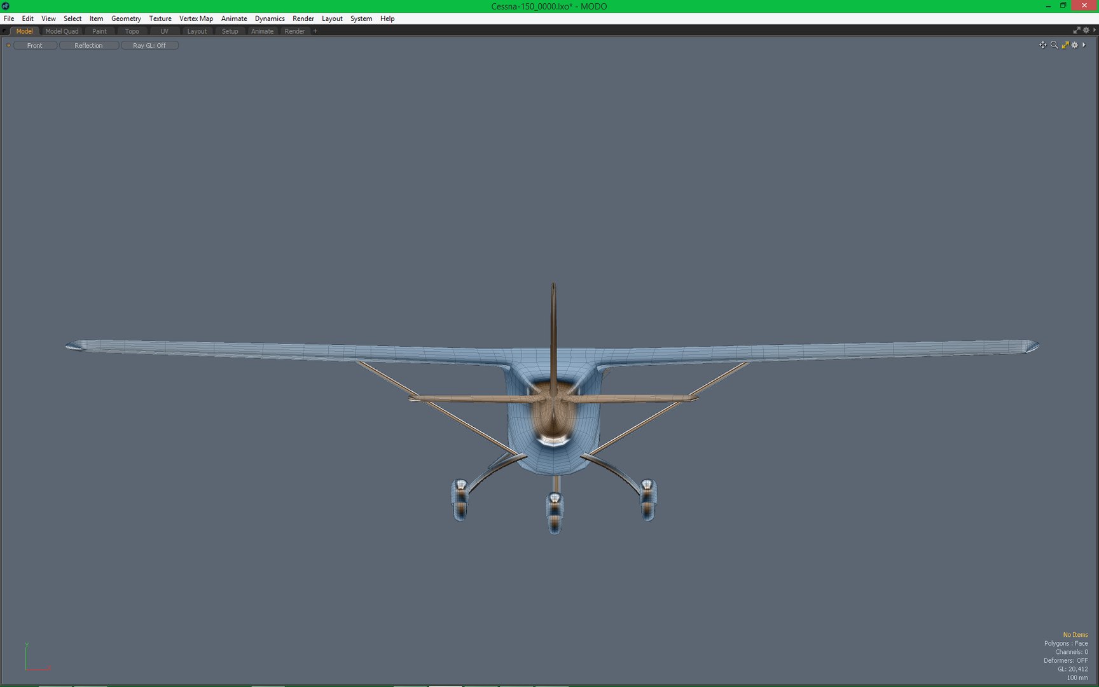Click the 'Polygons : Face' status text

(1066, 643)
